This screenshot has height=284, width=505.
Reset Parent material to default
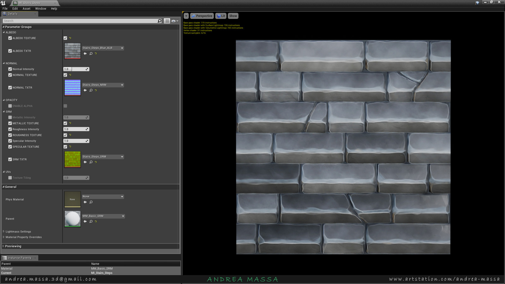pos(96,222)
